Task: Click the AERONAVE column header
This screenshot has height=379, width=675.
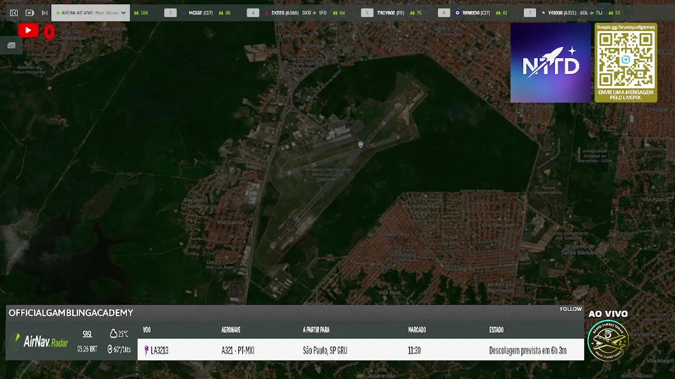Action: pyautogui.click(x=231, y=330)
